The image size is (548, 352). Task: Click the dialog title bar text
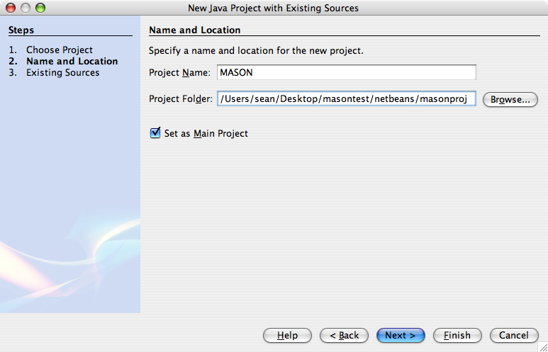pos(273,8)
